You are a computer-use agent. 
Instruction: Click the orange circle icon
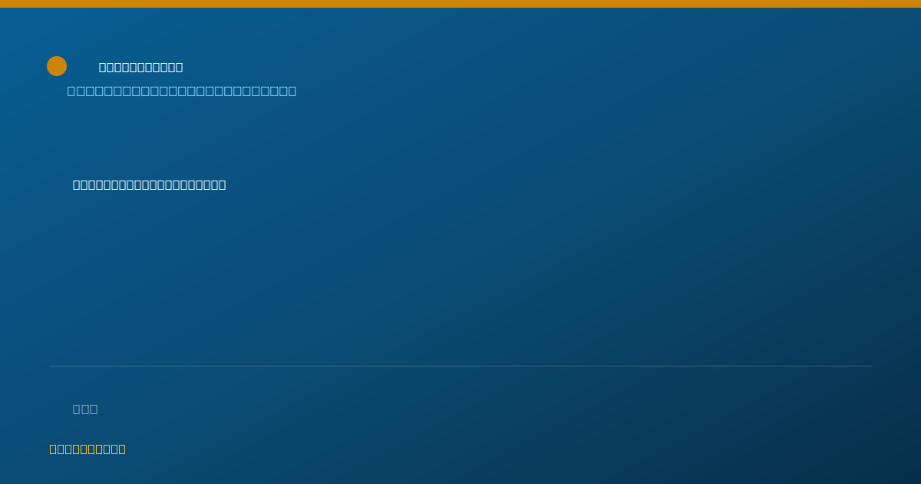pyautogui.click(x=57, y=66)
